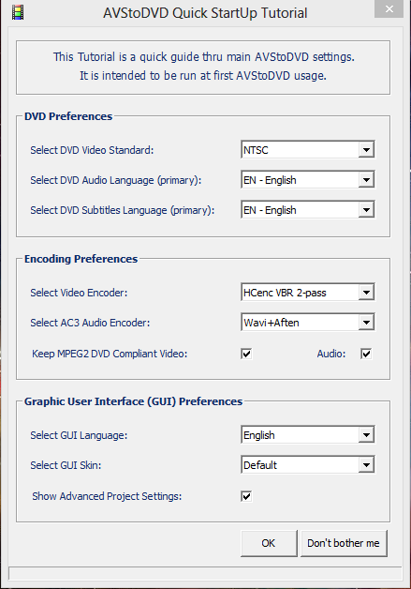This screenshot has height=589, width=411.
Task: Click the 'Select AC3 Audio Encoder:' label
Action: tap(90, 323)
